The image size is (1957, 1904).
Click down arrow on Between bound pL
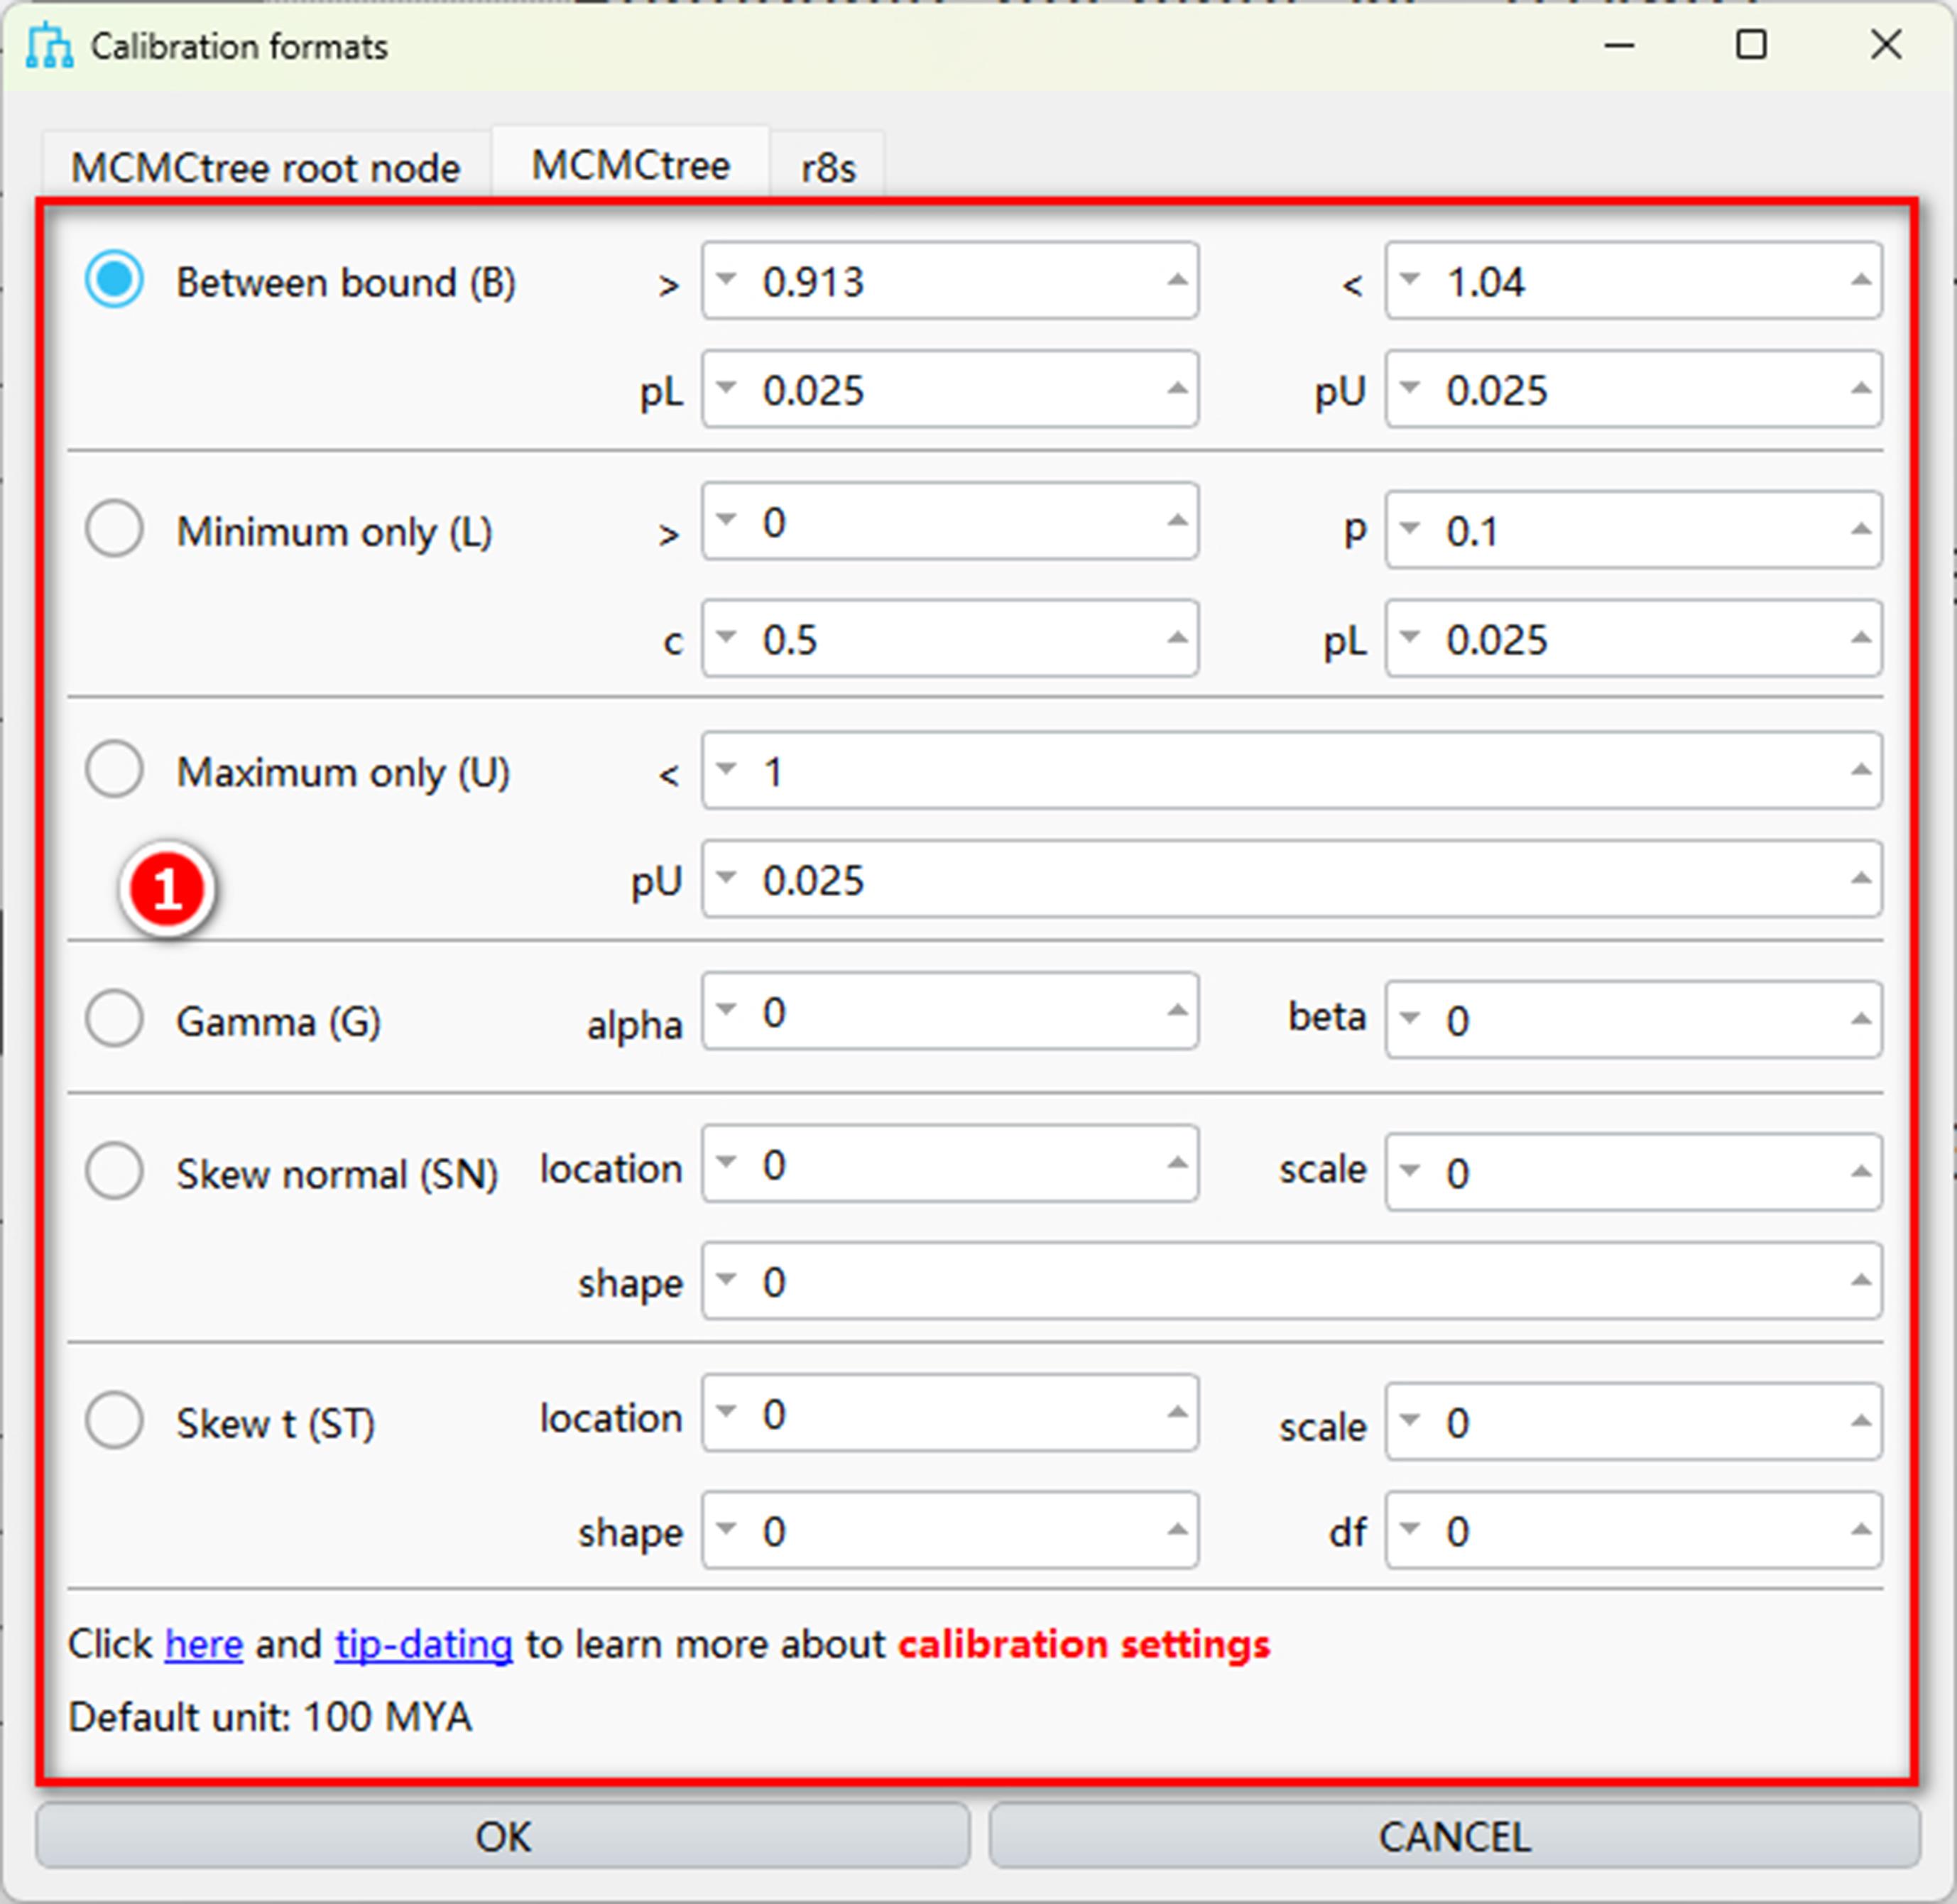point(727,387)
